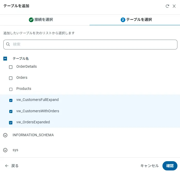180x172 pixels.
Task: Click the step 2 number badge
Action: 123,20
